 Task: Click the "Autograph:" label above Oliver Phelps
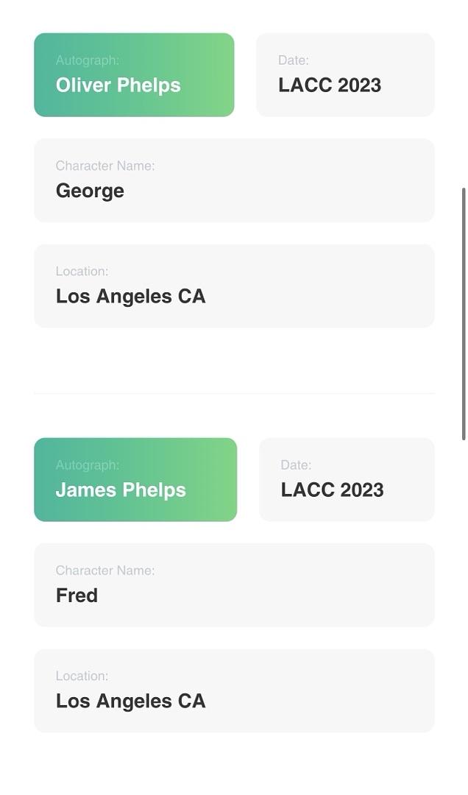tap(87, 60)
